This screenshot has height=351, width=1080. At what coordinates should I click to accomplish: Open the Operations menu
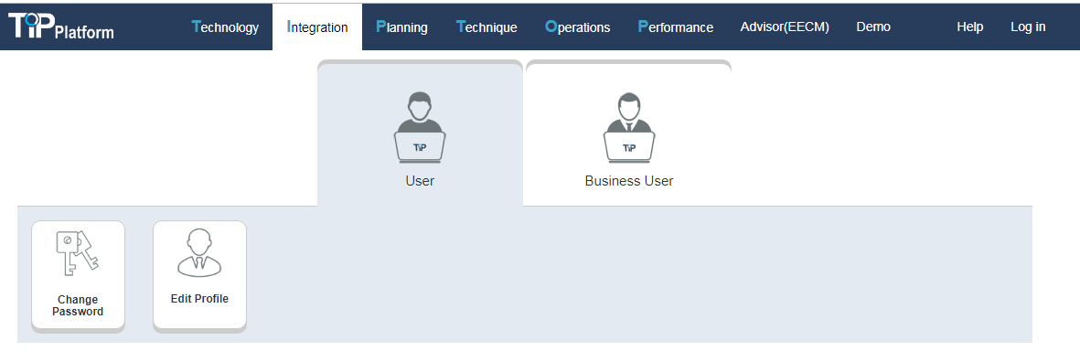[578, 27]
